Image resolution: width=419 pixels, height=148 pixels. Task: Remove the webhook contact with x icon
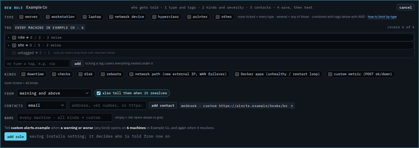pyautogui.click(x=292, y=106)
